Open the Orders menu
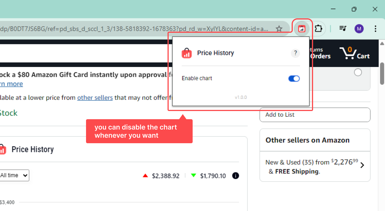 click(x=320, y=56)
